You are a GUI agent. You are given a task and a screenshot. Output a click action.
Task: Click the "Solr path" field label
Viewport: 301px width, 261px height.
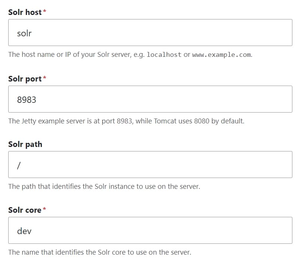point(25,144)
